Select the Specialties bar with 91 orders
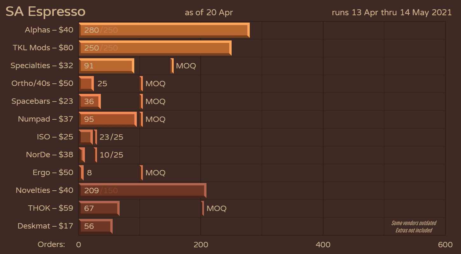Screen dimensions: 461x254 tap(106, 66)
